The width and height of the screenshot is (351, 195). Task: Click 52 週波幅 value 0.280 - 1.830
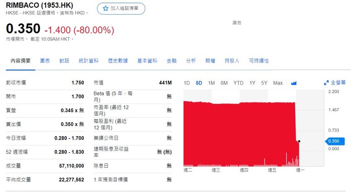pyautogui.click(x=69, y=152)
